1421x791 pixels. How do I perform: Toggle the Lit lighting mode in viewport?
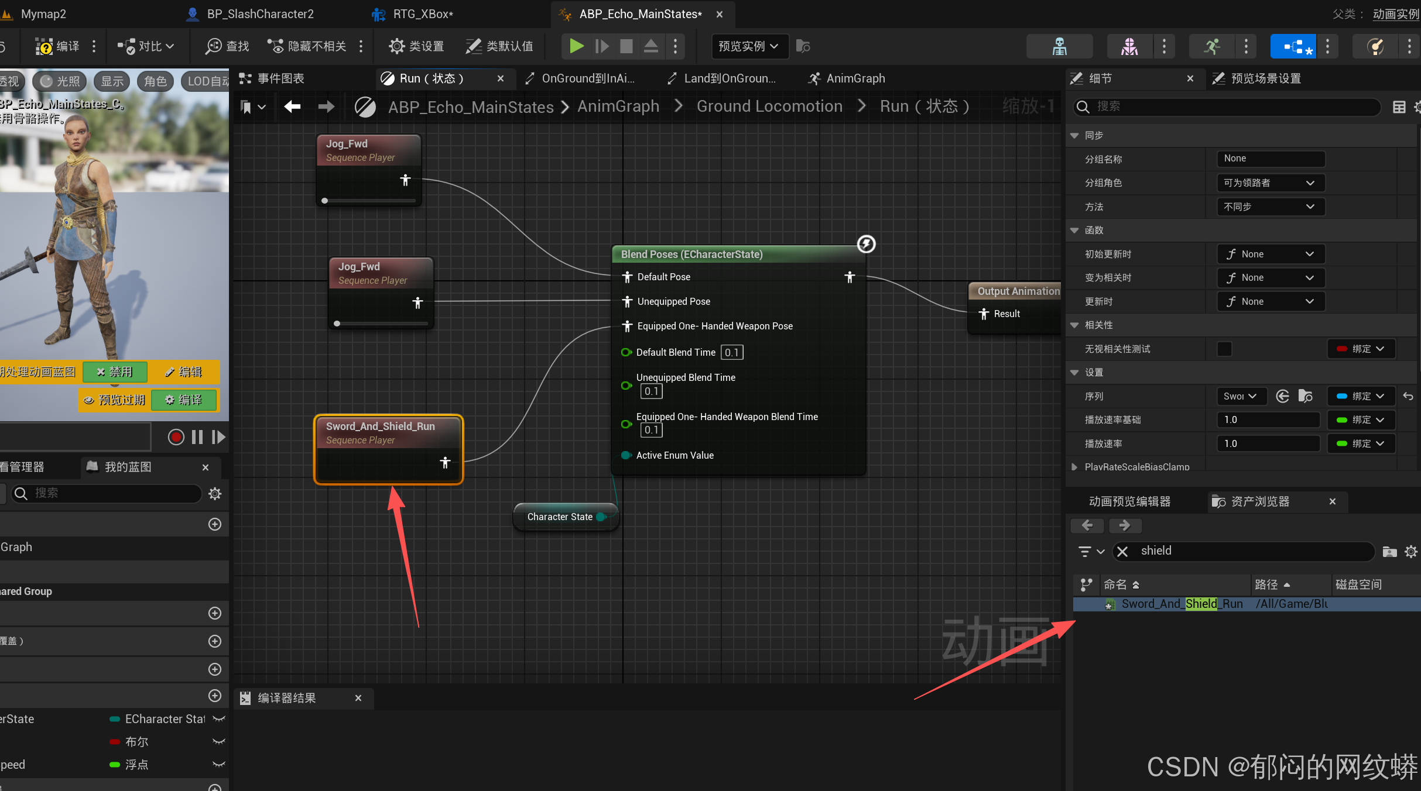[60, 81]
